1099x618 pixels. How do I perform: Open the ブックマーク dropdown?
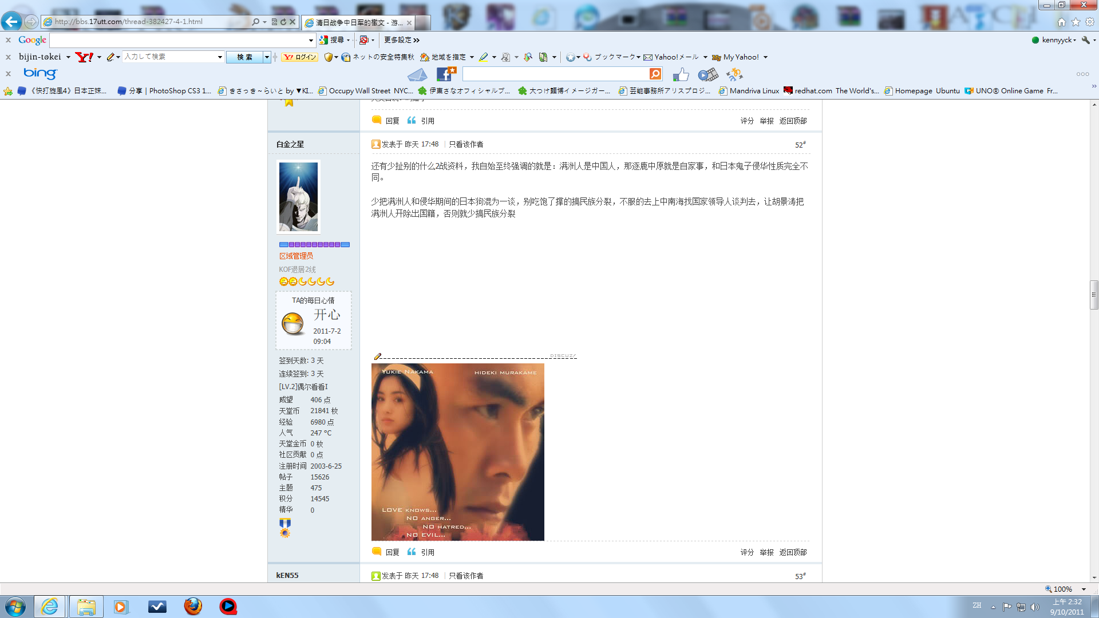(638, 57)
